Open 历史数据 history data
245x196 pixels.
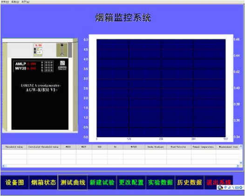pos(190,182)
